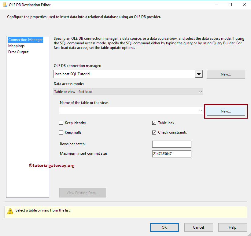This screenshot has height=236, width=251.
Task: Click the Rows per batch input field
Action: 172,144
